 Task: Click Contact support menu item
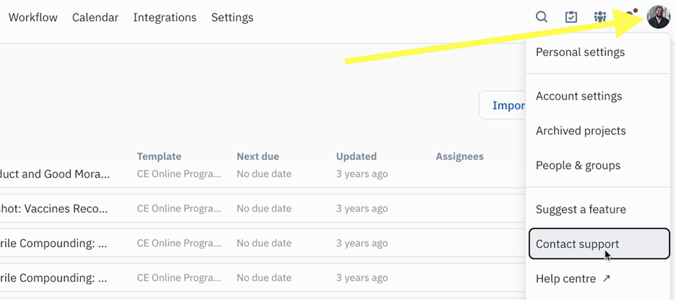(x=599, y=244)
